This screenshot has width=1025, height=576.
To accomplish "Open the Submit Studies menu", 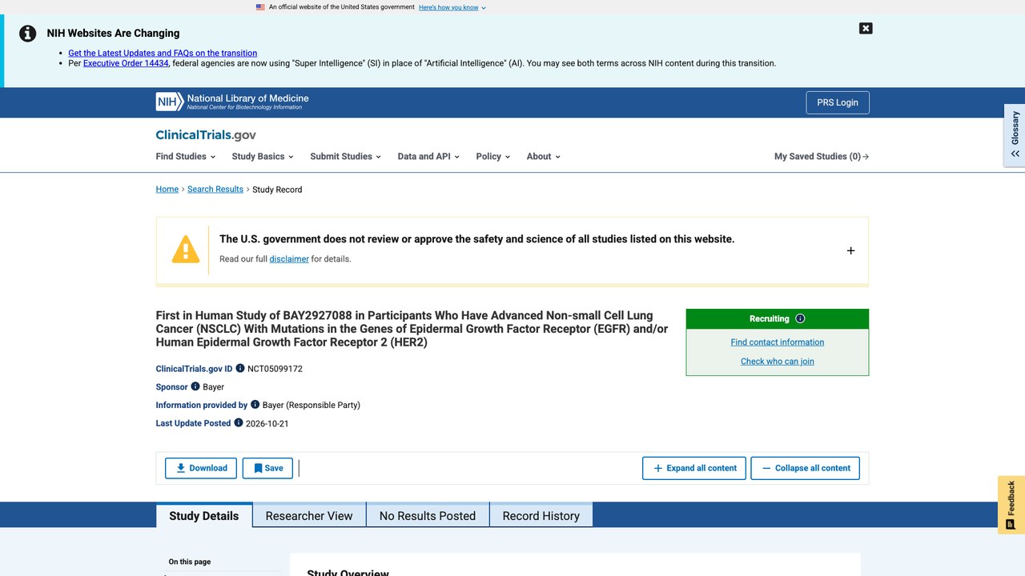I will coord(346,157).
